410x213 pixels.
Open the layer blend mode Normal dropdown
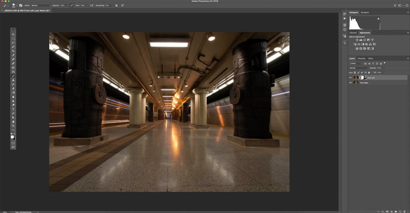pyautogui.click(x=358, y=68)
